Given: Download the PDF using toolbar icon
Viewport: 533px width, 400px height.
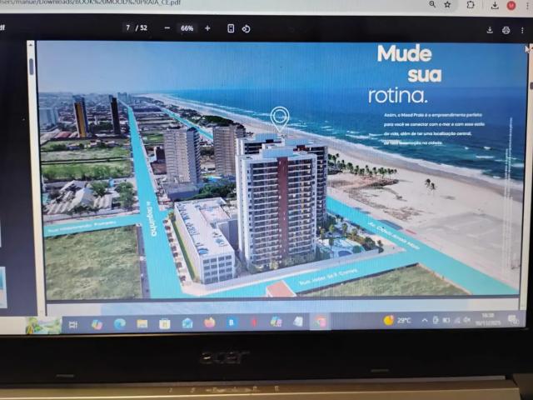Looking at the screenshot, I should click(490, 30).
